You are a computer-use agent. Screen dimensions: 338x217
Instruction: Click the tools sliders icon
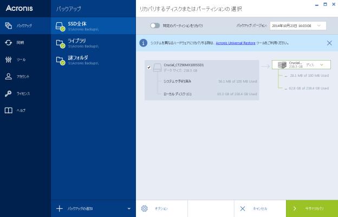tap(9, 60)
